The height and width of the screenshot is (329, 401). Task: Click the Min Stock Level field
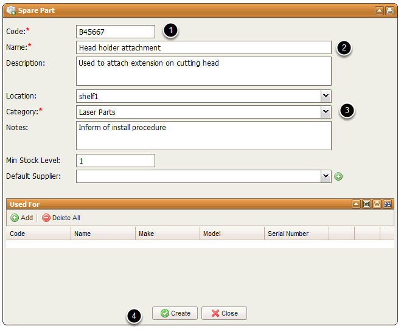coord(115,161)
